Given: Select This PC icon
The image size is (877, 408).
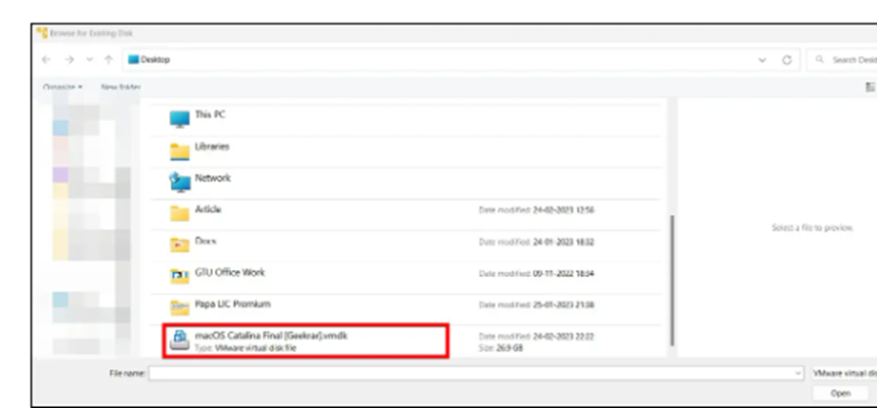Looking at the screenshot, I should coord(180,118).
